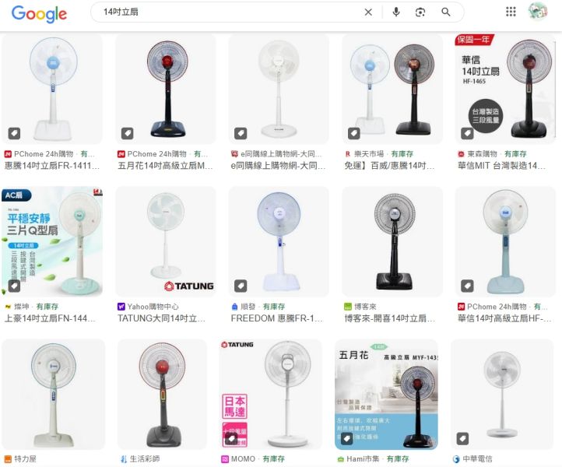Open Google Lens image search icon

(420, 12)
